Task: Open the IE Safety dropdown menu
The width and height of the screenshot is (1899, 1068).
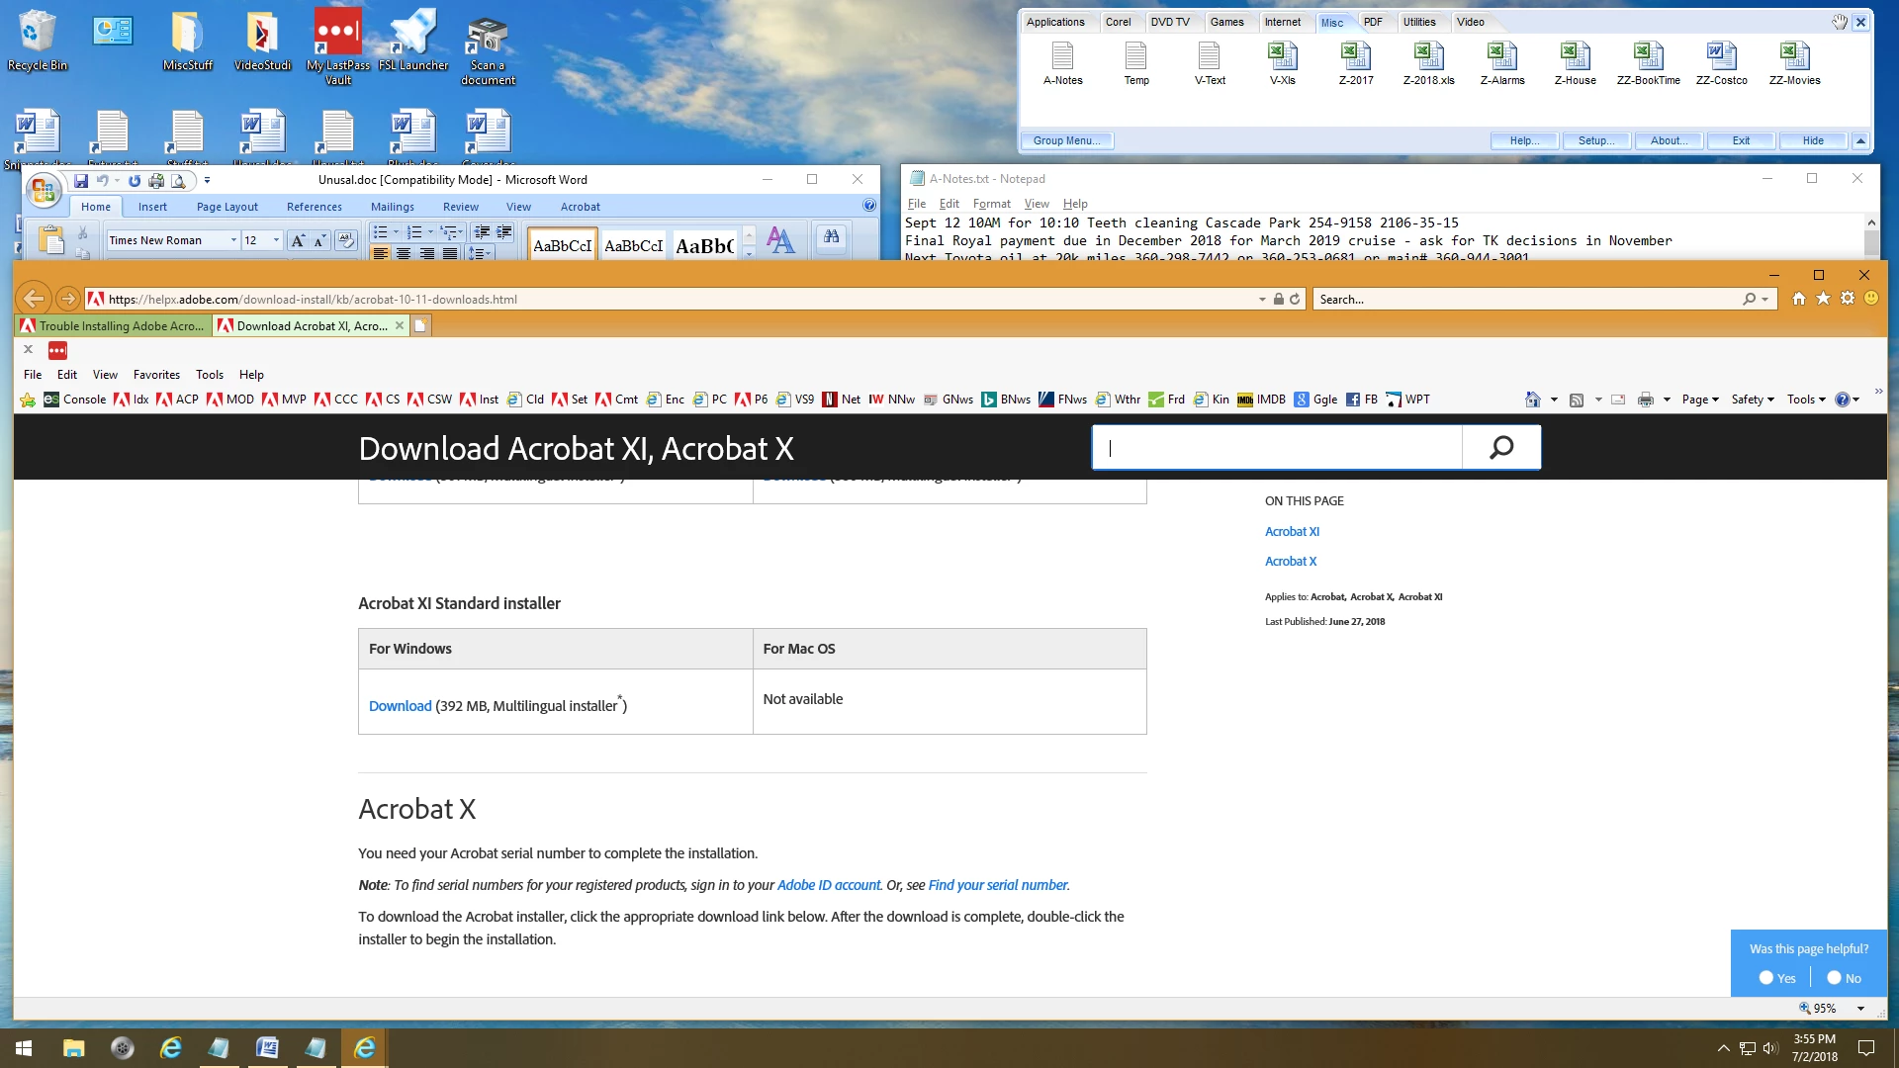Action: point(1752,400)
